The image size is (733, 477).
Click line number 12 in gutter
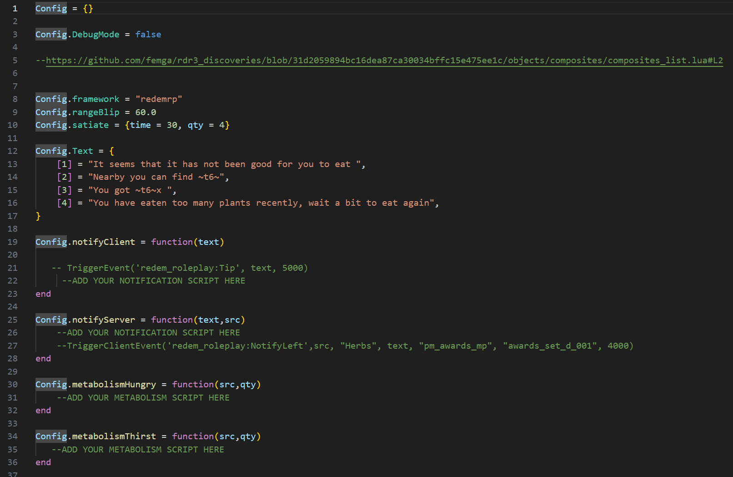pyautogui.click(x=13, y=151)
